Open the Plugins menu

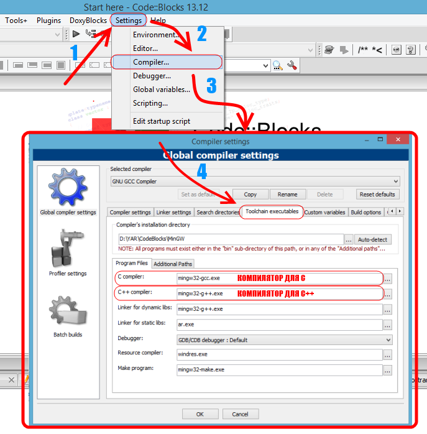48,20
